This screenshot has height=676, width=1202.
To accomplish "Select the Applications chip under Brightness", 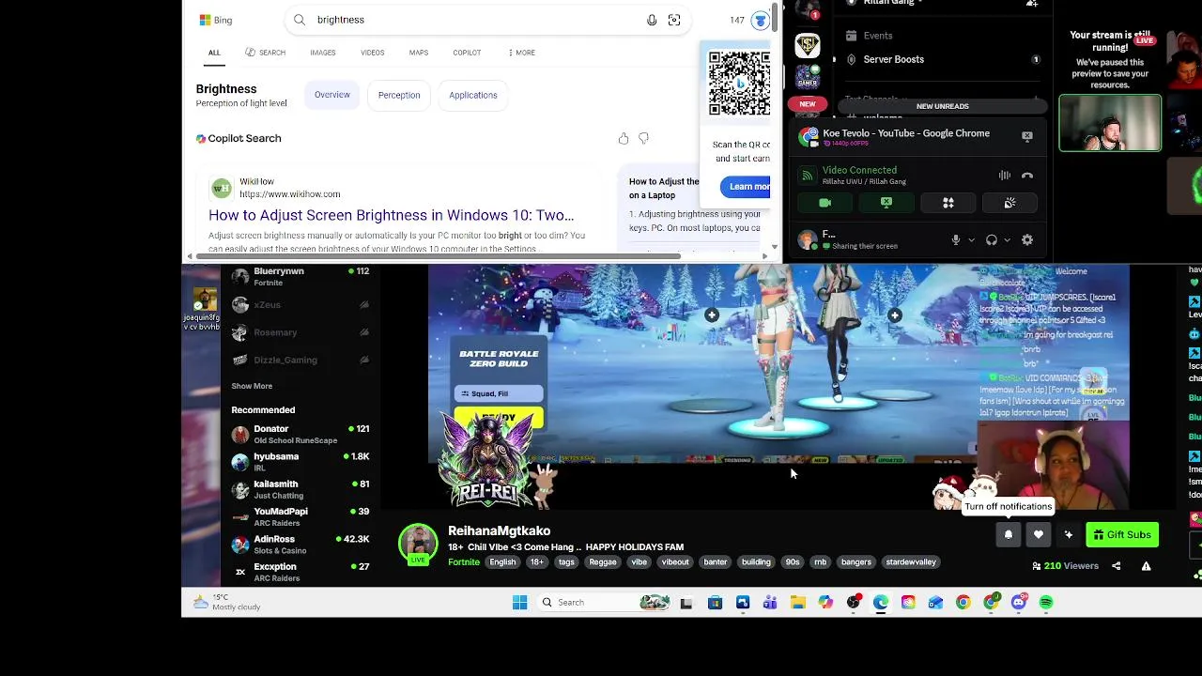I will point(473,95).
